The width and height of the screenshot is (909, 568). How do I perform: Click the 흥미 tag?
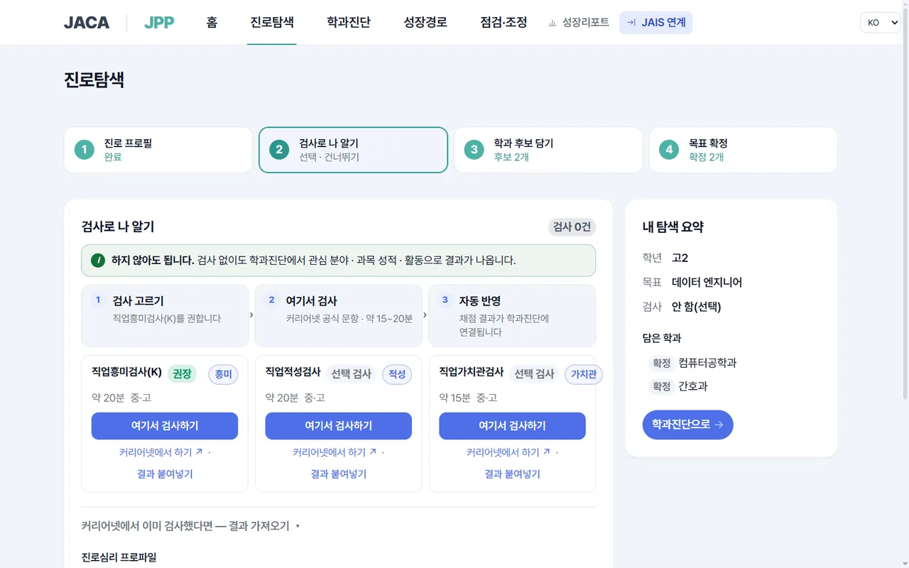click(223, 374)
